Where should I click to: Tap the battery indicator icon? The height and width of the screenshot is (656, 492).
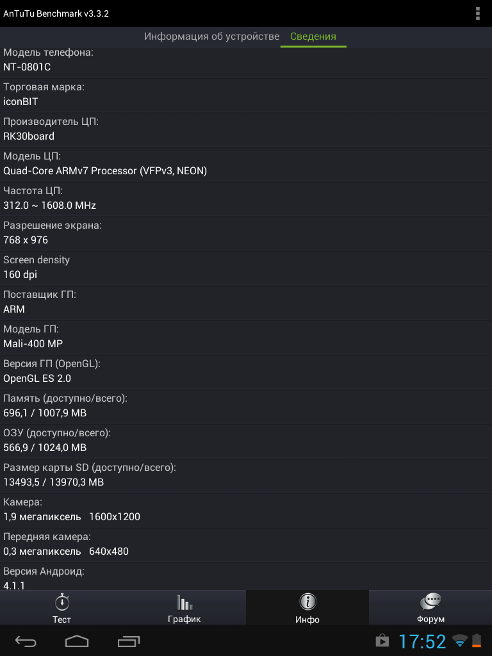(x=477, y=641)
